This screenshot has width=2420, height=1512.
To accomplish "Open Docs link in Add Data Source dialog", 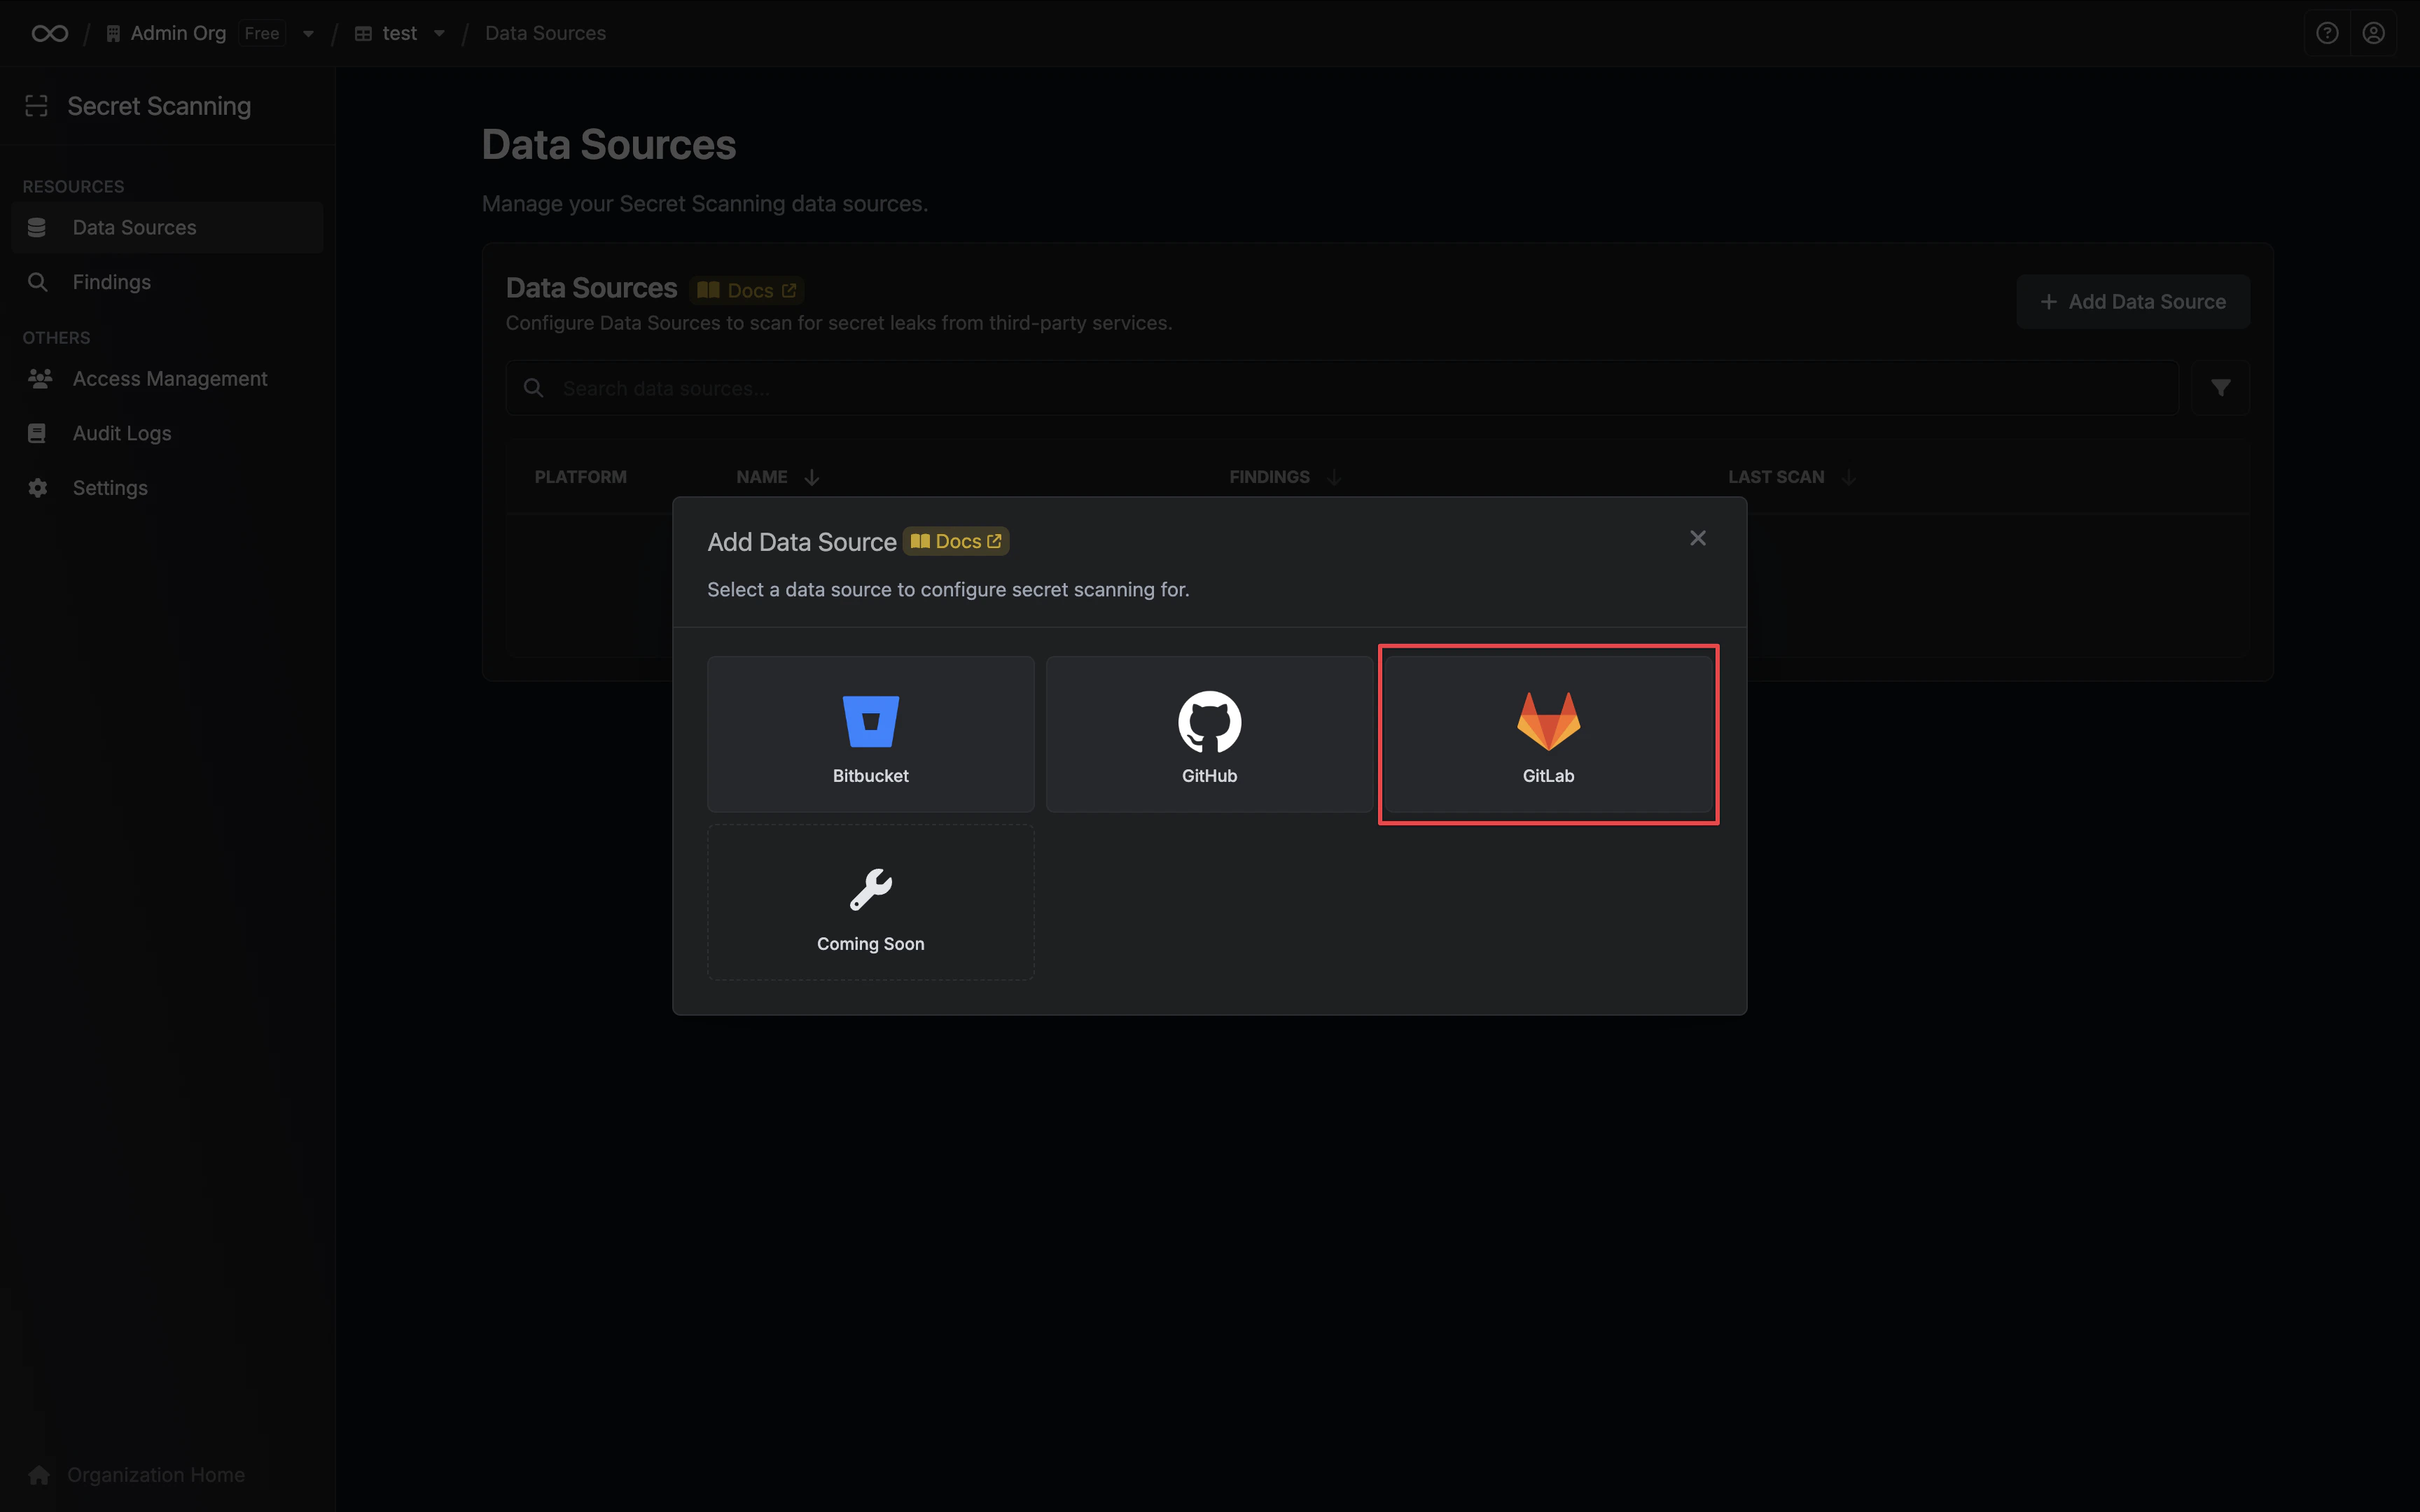I will (x=956, y=541).
